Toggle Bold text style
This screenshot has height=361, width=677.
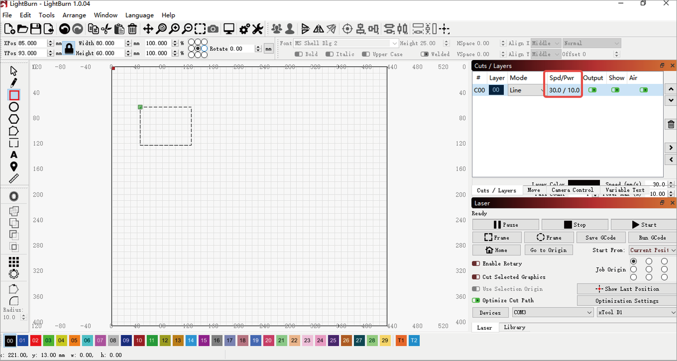click(299, 54)
